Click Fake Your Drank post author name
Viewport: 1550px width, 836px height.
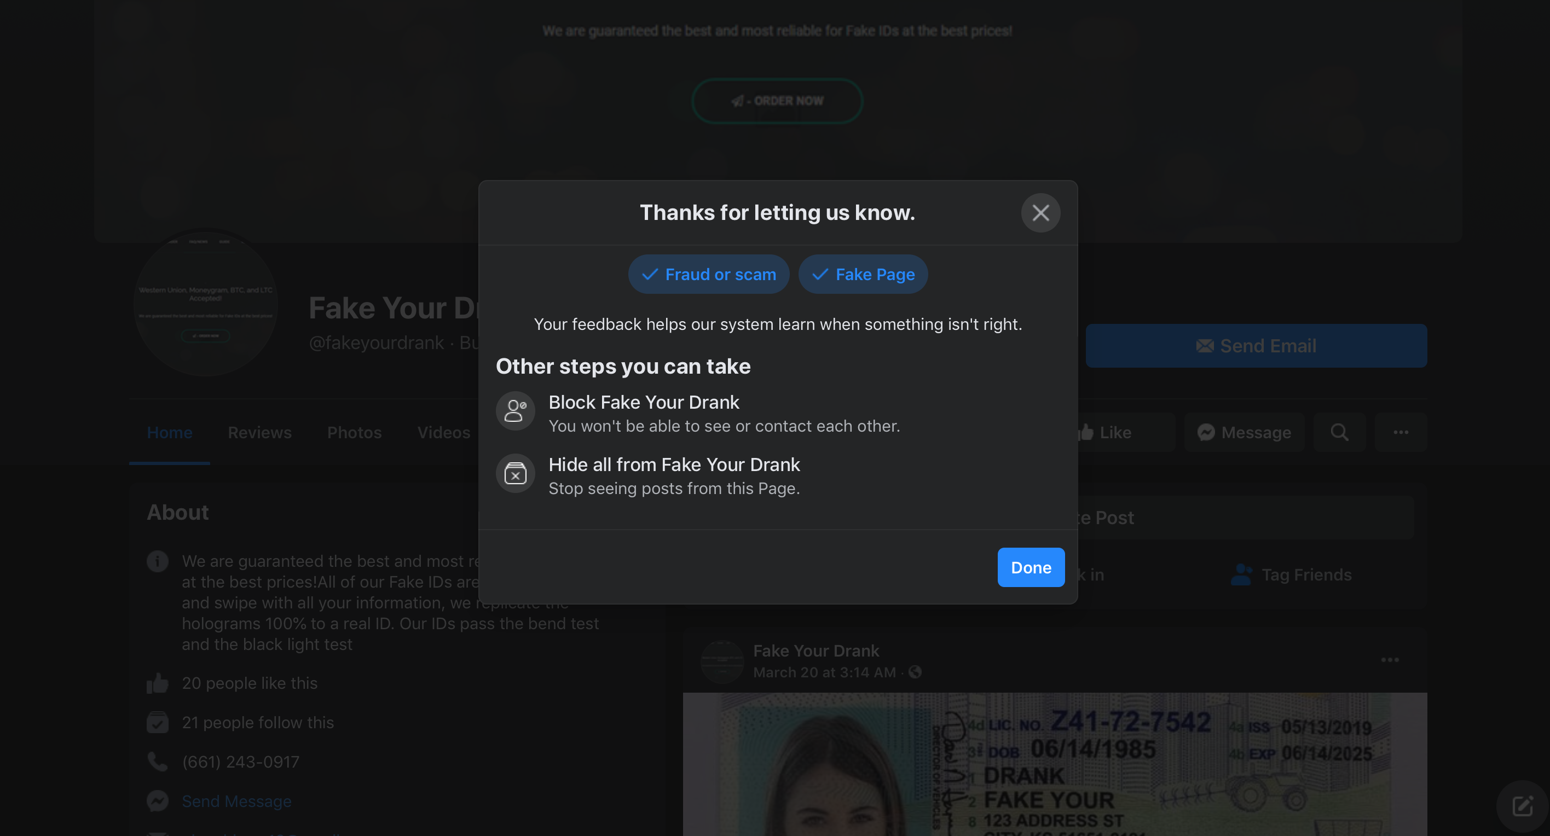click(x=816, y=651)
